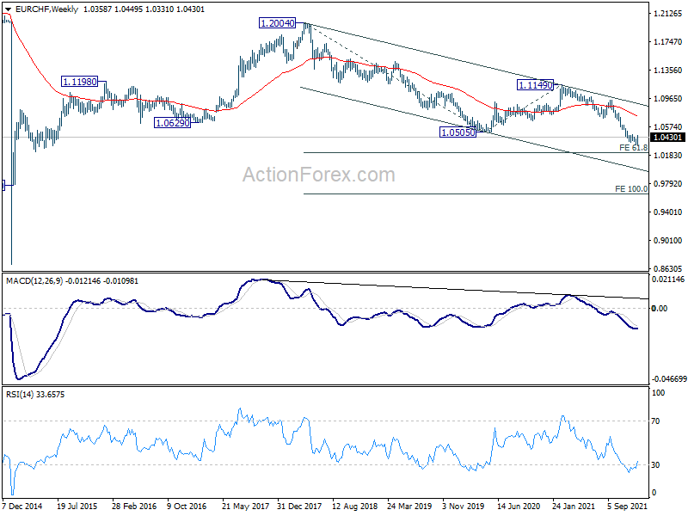The image size is (688, 516).
Task: Click the 31 Dec 2017 date marker
Action: tap(299, 506)
